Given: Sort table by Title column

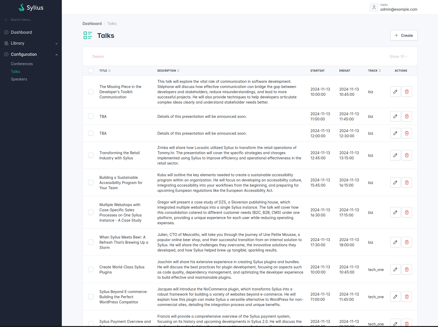Looking at the screenshot, I should [105, 71].
